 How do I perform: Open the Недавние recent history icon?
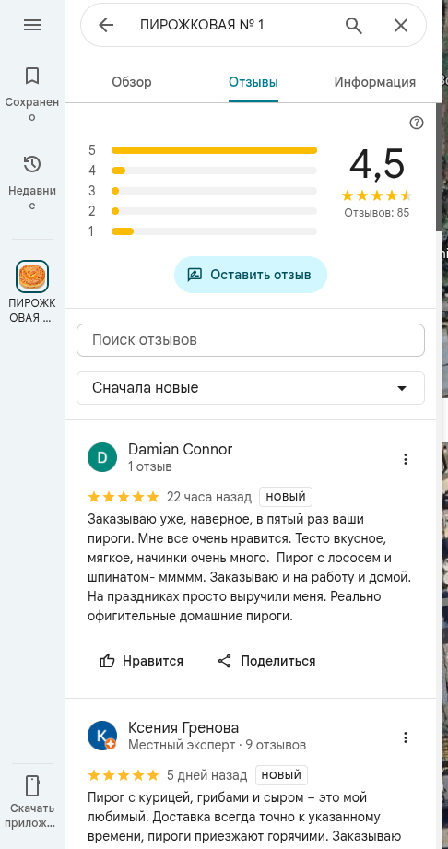[32, 164]
